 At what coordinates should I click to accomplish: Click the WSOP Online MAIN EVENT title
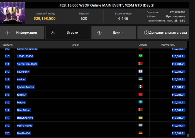point(107,5)
